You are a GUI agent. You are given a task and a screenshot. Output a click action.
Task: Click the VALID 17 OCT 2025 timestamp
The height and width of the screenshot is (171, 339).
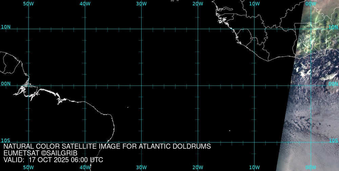[x=53, y=160]
